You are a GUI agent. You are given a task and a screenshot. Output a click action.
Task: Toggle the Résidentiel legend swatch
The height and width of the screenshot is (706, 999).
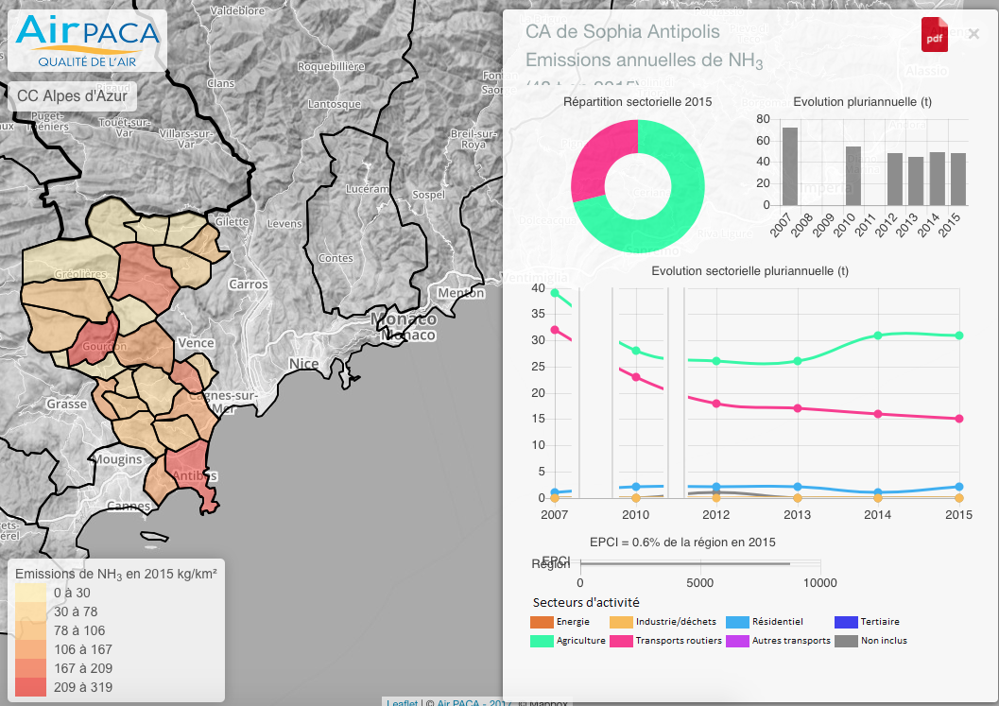[737, 622]
